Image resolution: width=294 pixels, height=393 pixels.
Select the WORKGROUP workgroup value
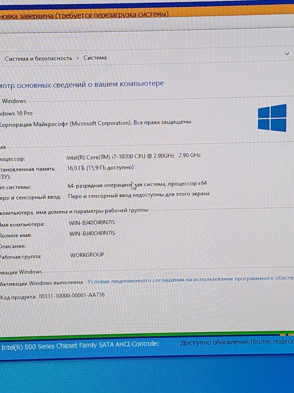87,255
